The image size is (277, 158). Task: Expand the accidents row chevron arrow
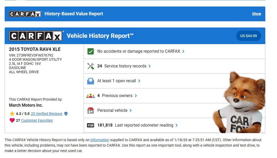point(183,51)
